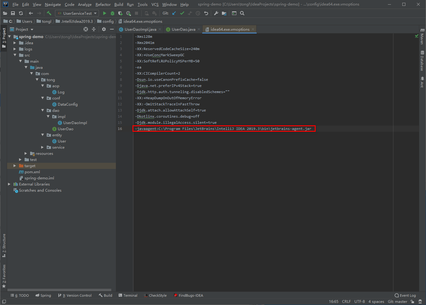The width and height of the screenshot is (426, 305).
Task: Click the config breadcrumb in navigation bar
Action: [x=105, y=21]
